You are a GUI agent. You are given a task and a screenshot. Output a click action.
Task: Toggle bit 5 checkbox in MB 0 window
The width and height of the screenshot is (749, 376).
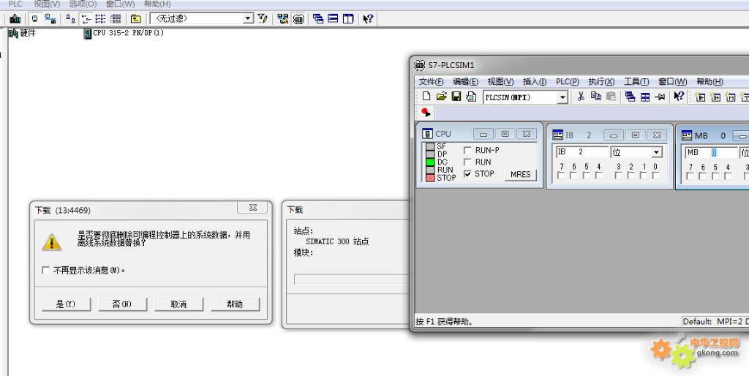click(715, 176)
